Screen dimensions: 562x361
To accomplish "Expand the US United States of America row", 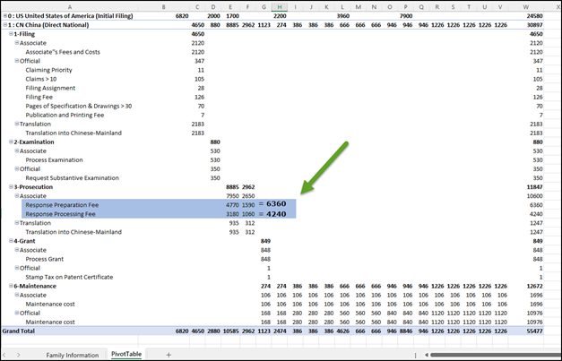I will pos(6,16).
